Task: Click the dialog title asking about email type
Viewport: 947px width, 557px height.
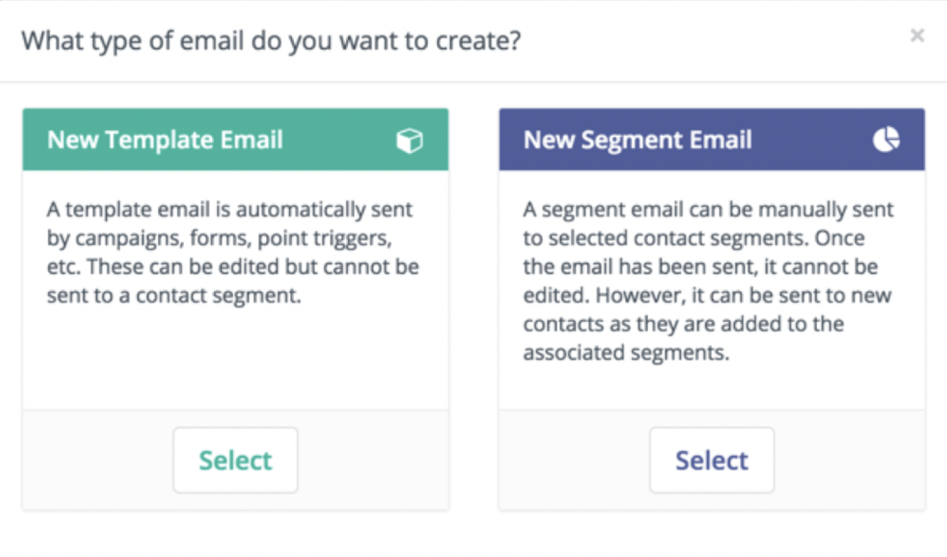Action: (x=271, y=40)
